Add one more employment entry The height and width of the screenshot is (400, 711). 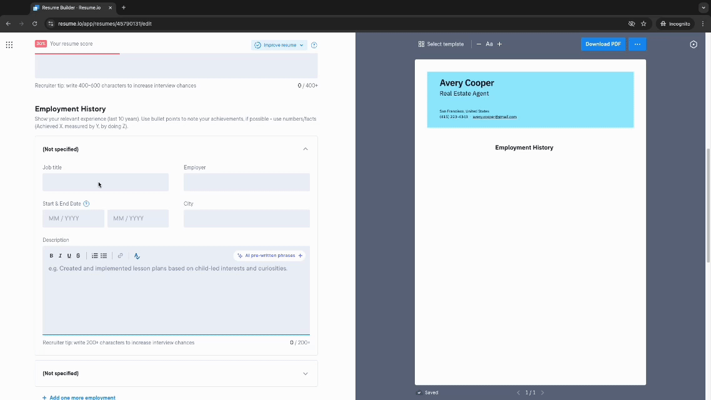click(79, 397)
